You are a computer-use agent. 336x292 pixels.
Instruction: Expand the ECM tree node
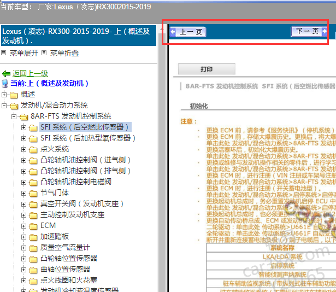(x=24, y=226)
